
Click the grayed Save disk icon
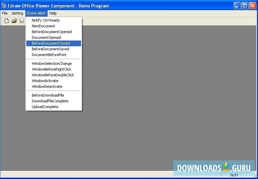(22, 21)
